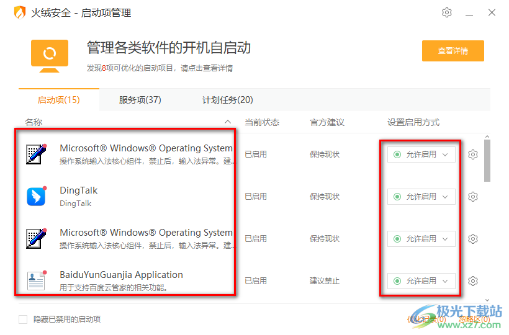Image resolution: width=509 pixels, height=335 pixels.
Task: Open gear settings for DingTalk row
Action: 472,197
